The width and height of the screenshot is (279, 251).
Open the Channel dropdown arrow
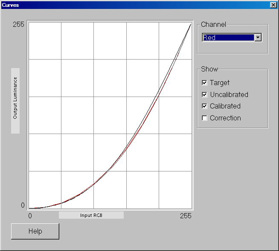pyautogui.click(x=258, y=37)
